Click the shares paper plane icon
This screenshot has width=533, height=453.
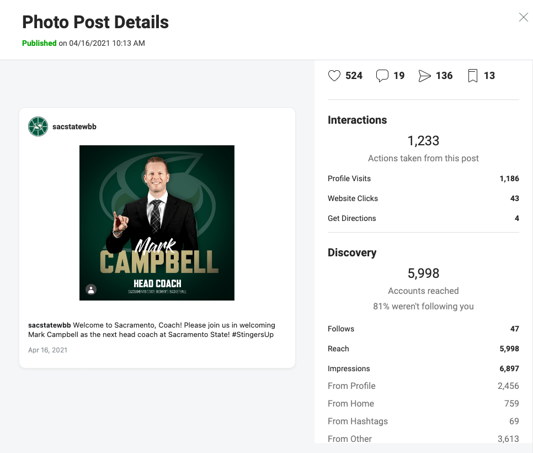[424, 76]
